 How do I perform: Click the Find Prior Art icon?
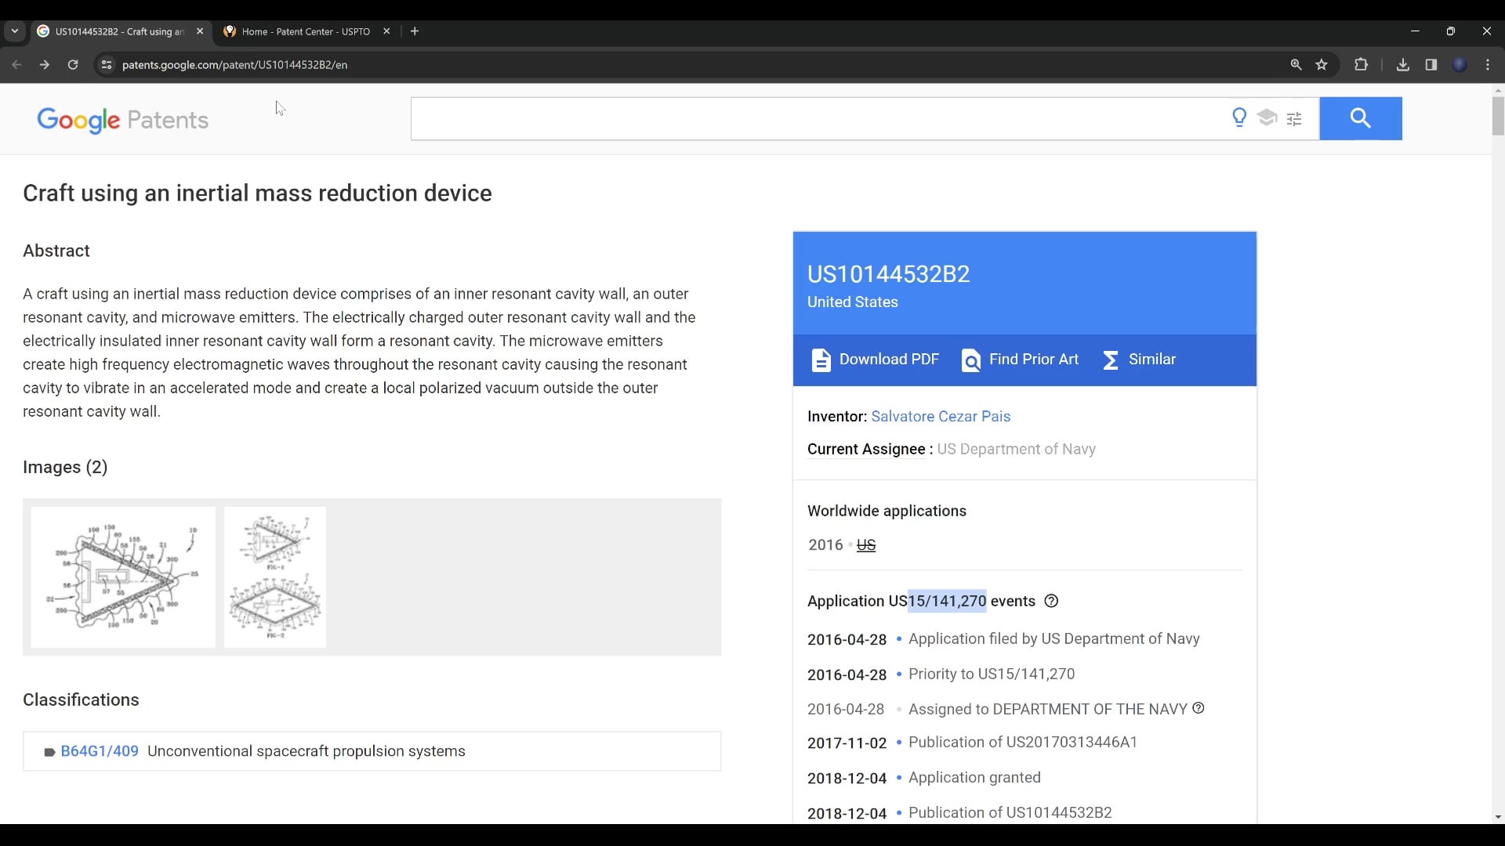pyautogui.click(x=970, y=360)
